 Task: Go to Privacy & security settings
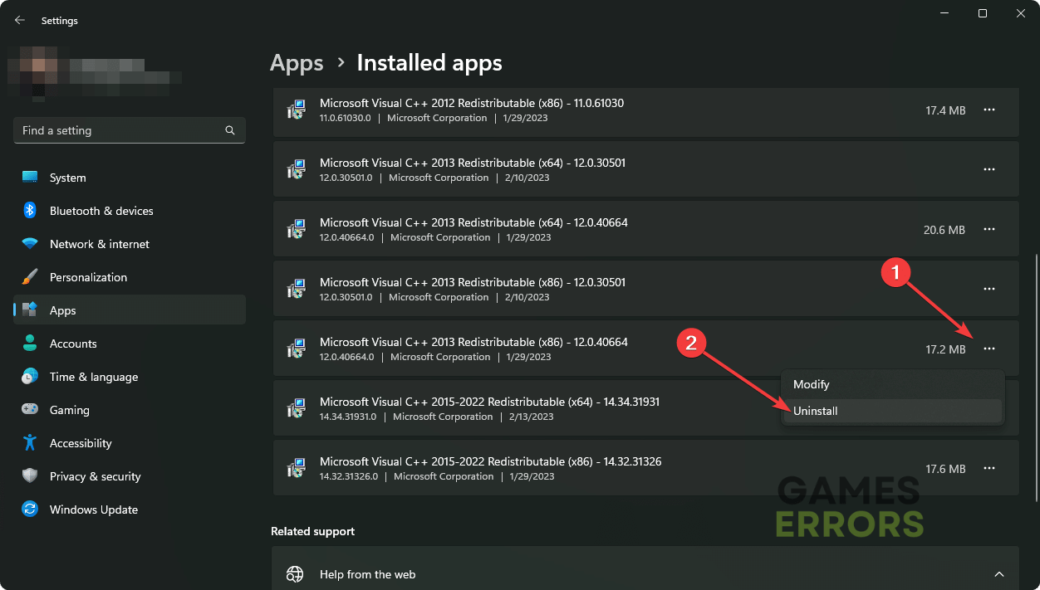click(95, 476)
